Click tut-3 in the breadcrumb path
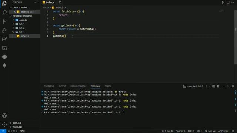Screen dimensions: 237x133 (x=46, y=7)
